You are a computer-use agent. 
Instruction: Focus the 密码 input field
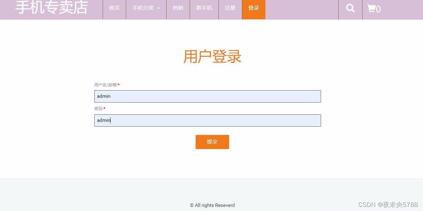[208, 120]
